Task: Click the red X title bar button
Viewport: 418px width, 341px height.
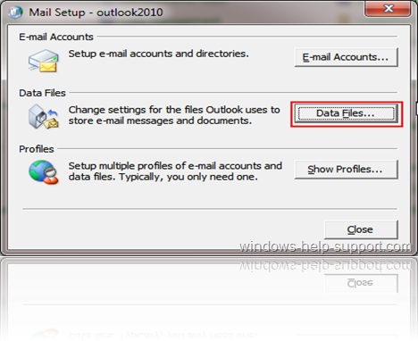Action: [x=388, y=8]
